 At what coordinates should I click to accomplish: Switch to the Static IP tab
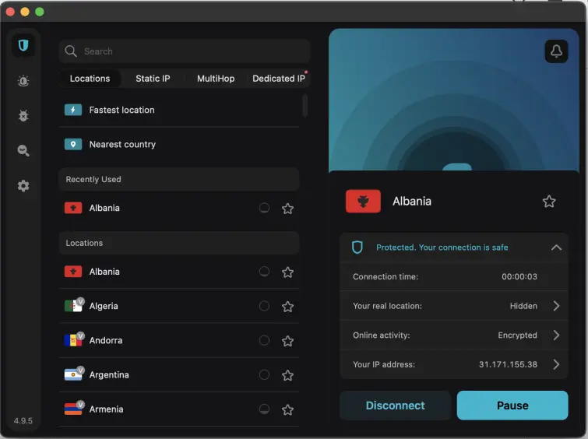[153, 79]
